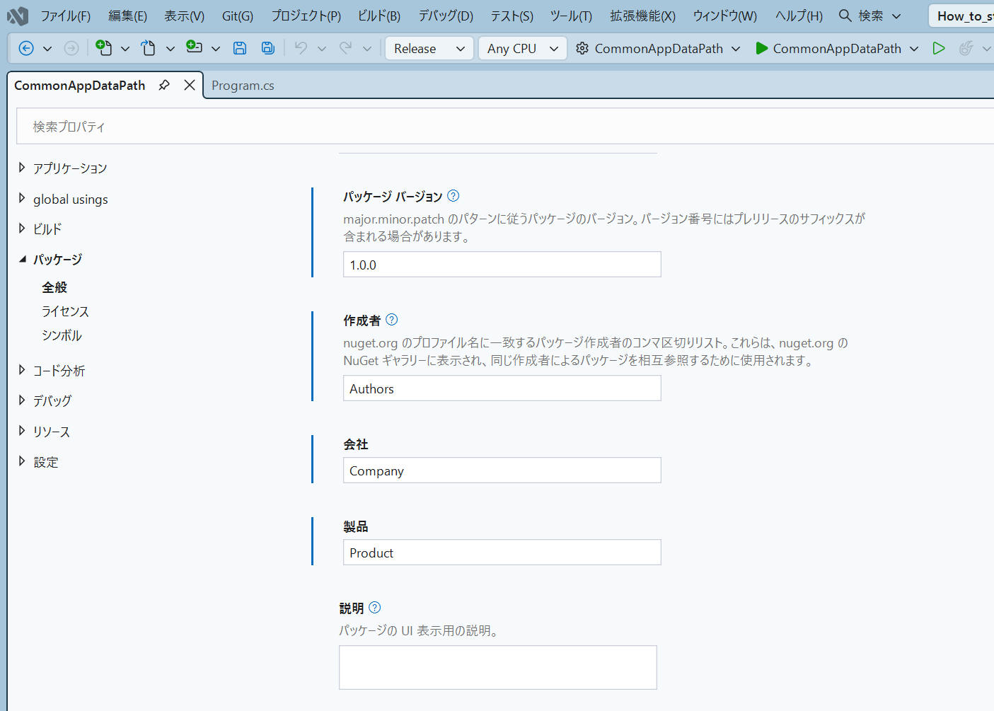This screenshot has height=711, width=994.
Task: Expand the アプリケーション section
Action: (x=22, y=168)
